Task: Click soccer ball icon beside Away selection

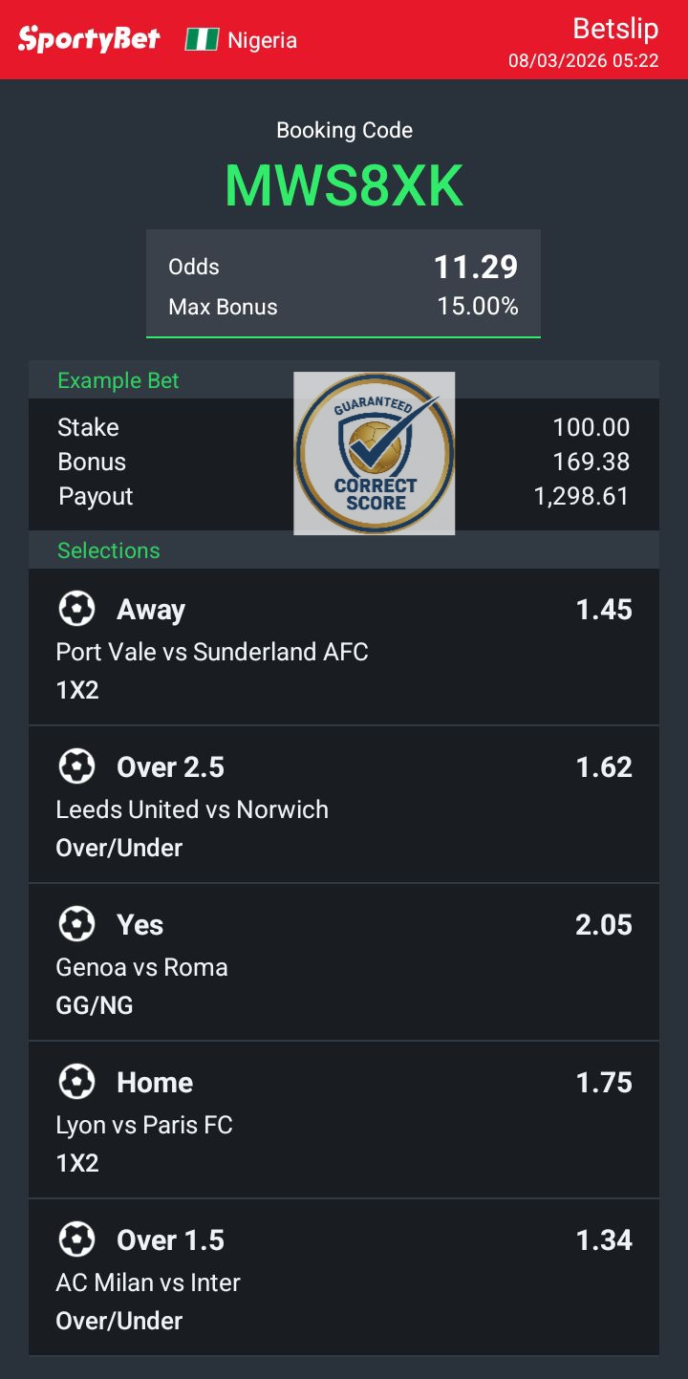Action: [x=76, y=609]
